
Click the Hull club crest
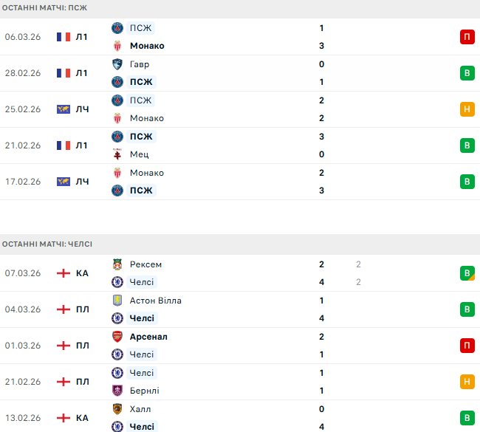click(117, 409)
